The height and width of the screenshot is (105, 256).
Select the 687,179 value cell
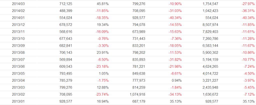(138, 102)
